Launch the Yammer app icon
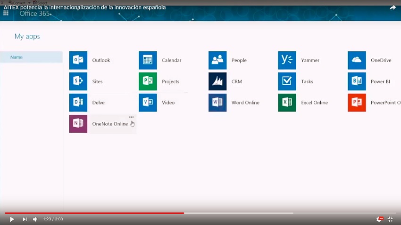This screenshot has width=401, height=225. [x=287, y=60]
